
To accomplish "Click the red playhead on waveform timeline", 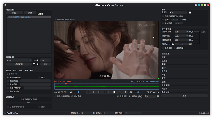I will pyautogui.click(x=66, y=86).
